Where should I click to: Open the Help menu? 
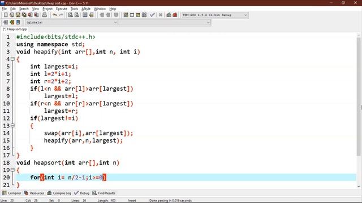click(113, 9)
